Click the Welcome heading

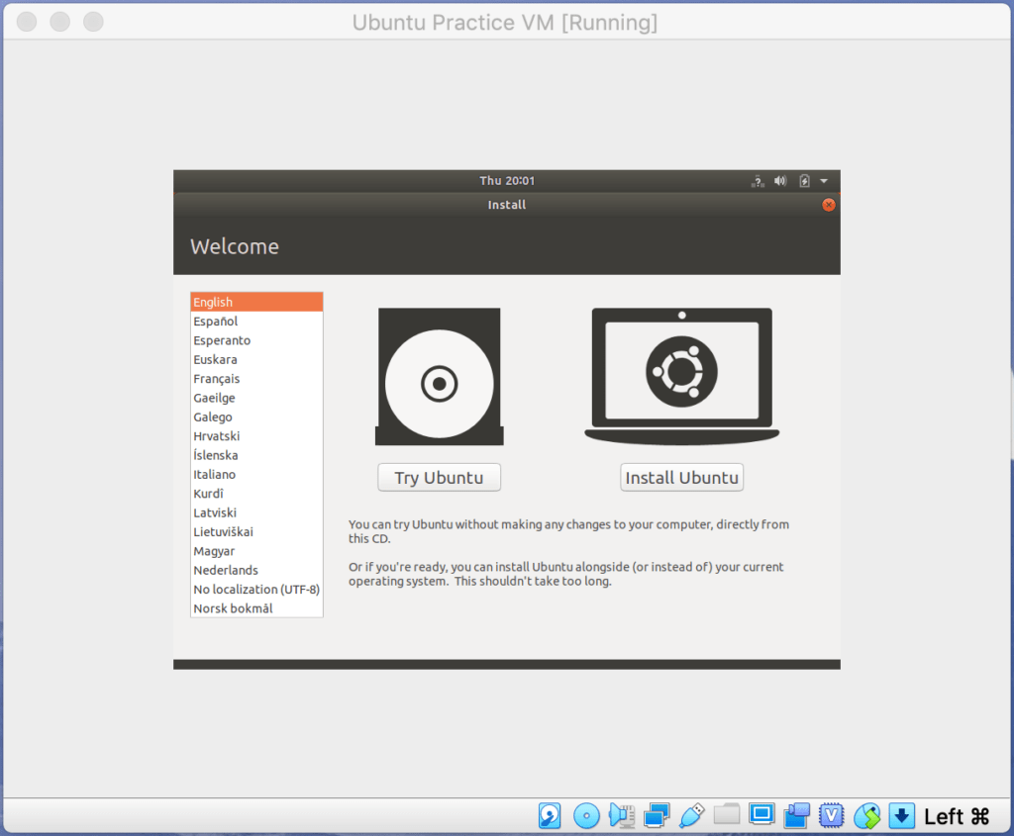[x=235, y=246]
